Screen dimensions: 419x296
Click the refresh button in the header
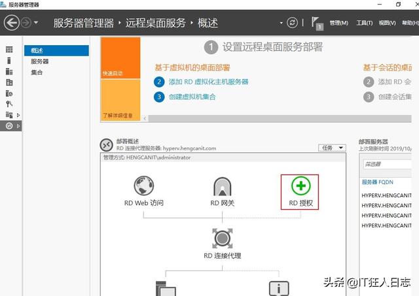(x=292, y=23)
